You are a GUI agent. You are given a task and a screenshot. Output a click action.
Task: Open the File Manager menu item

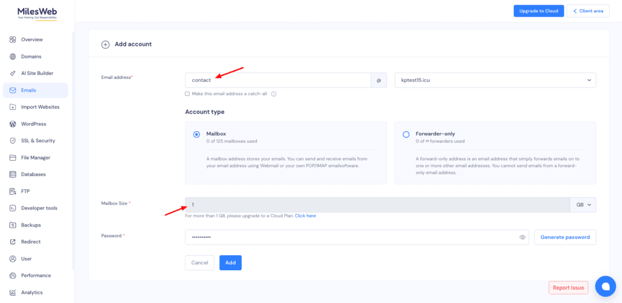point(35,158)
